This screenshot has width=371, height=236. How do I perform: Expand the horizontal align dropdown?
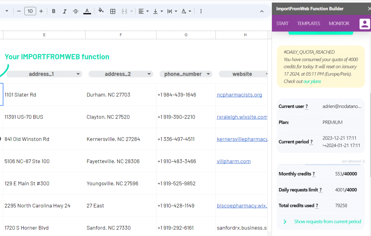click(144, 11)
